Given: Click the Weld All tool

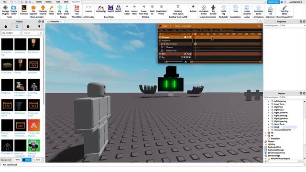Looking at the screenshot, I should click(152, 10).
